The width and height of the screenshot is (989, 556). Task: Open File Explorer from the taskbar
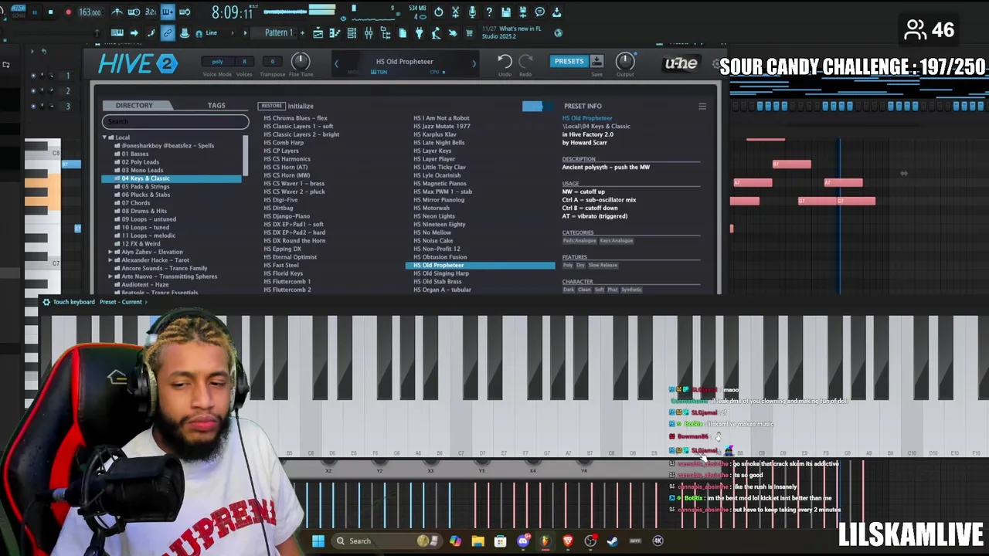coord(478,541)
